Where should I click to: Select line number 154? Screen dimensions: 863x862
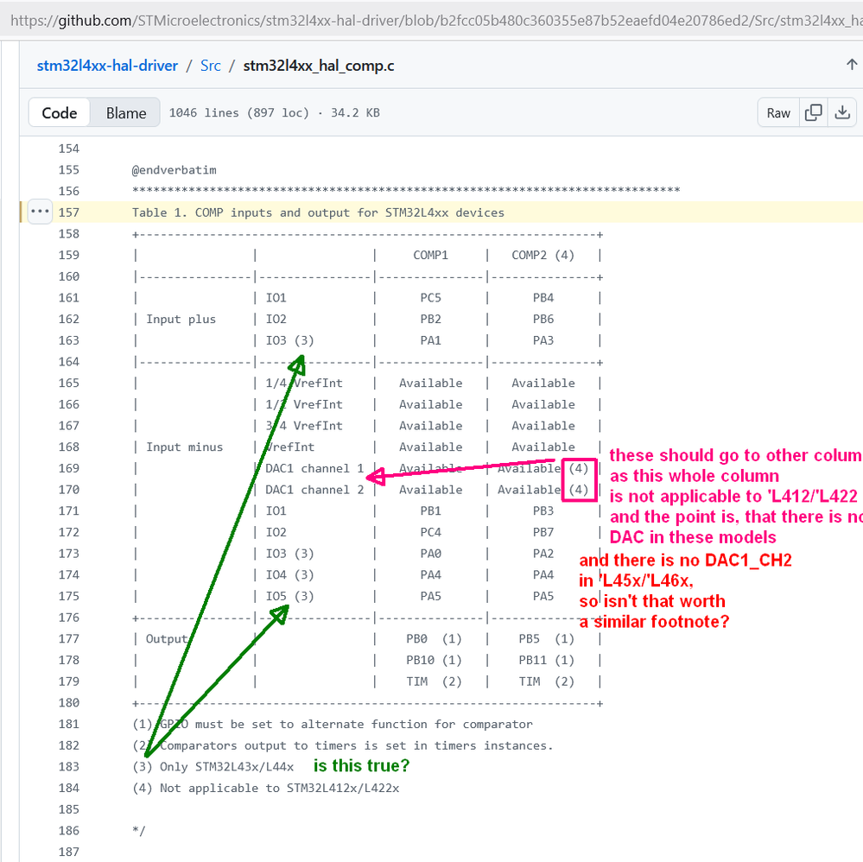[x=69, y=149]
